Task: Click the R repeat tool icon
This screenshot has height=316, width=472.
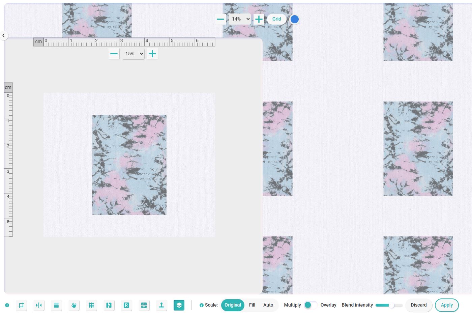Action: [x=126, y=305]
